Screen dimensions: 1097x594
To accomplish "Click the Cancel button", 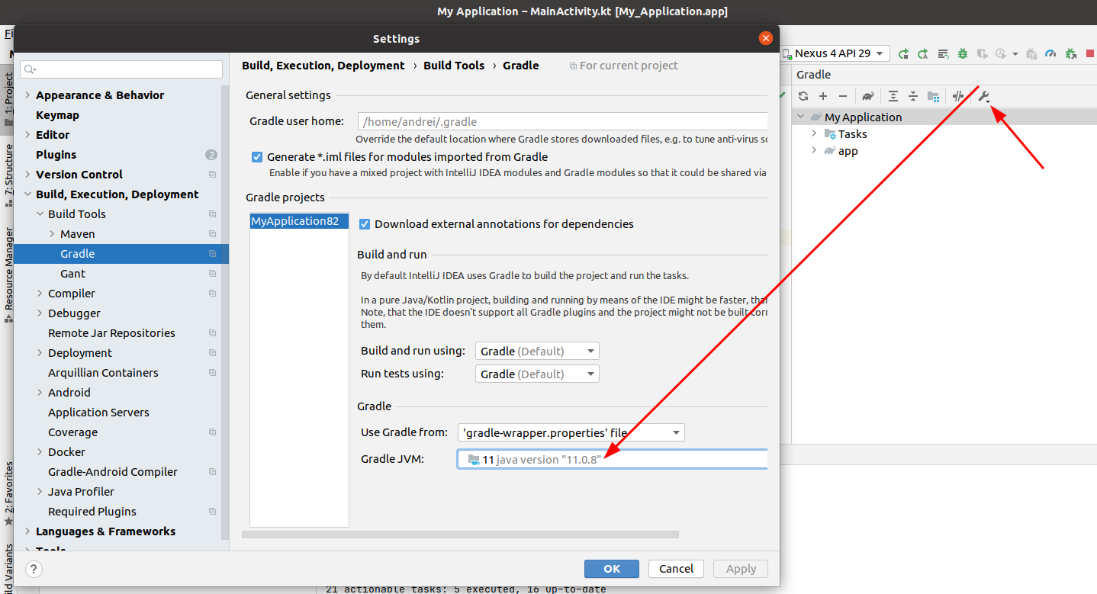I will coord(676,569).
